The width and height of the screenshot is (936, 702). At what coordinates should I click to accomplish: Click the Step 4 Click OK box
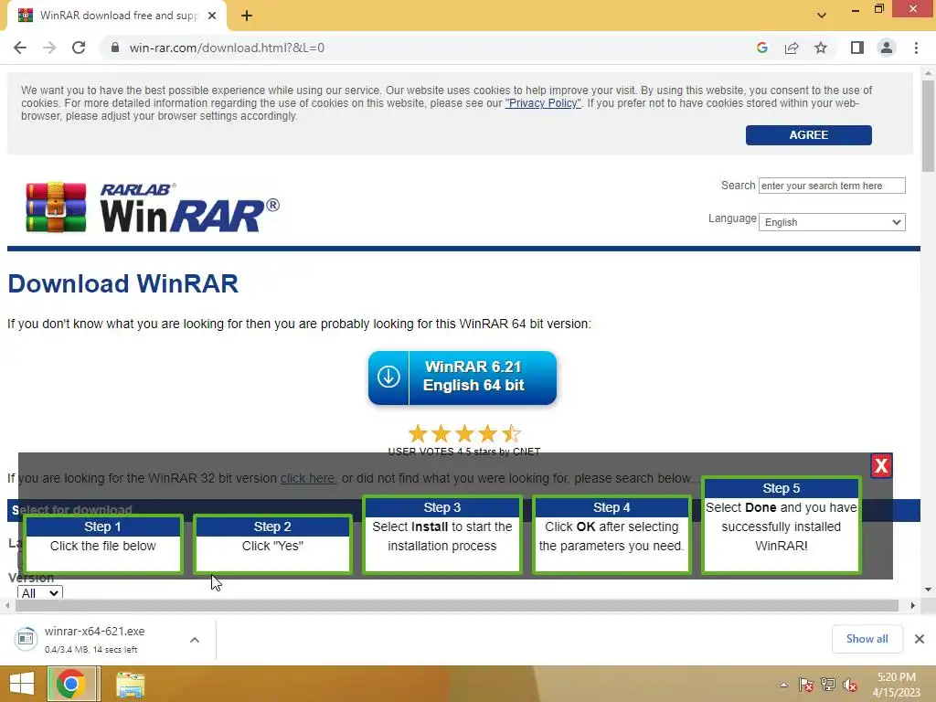pyautogui.click(x=612, y=534)
